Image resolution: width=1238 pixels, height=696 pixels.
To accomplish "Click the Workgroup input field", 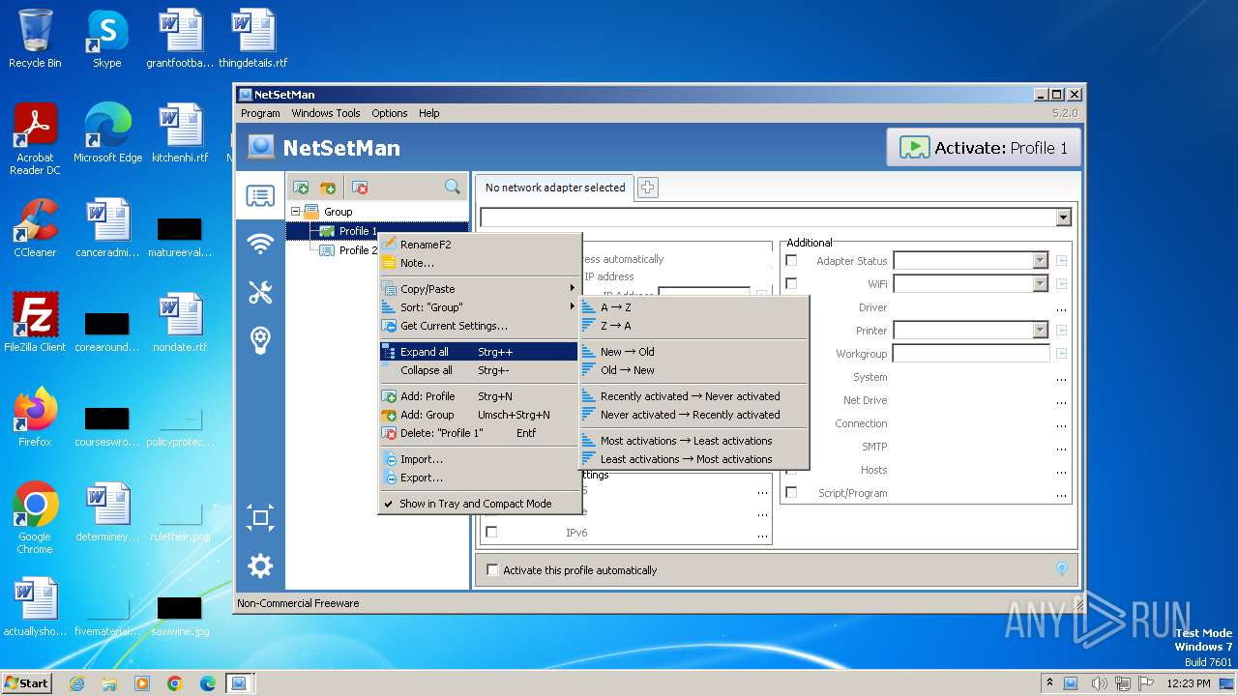I will click(971, 354).
